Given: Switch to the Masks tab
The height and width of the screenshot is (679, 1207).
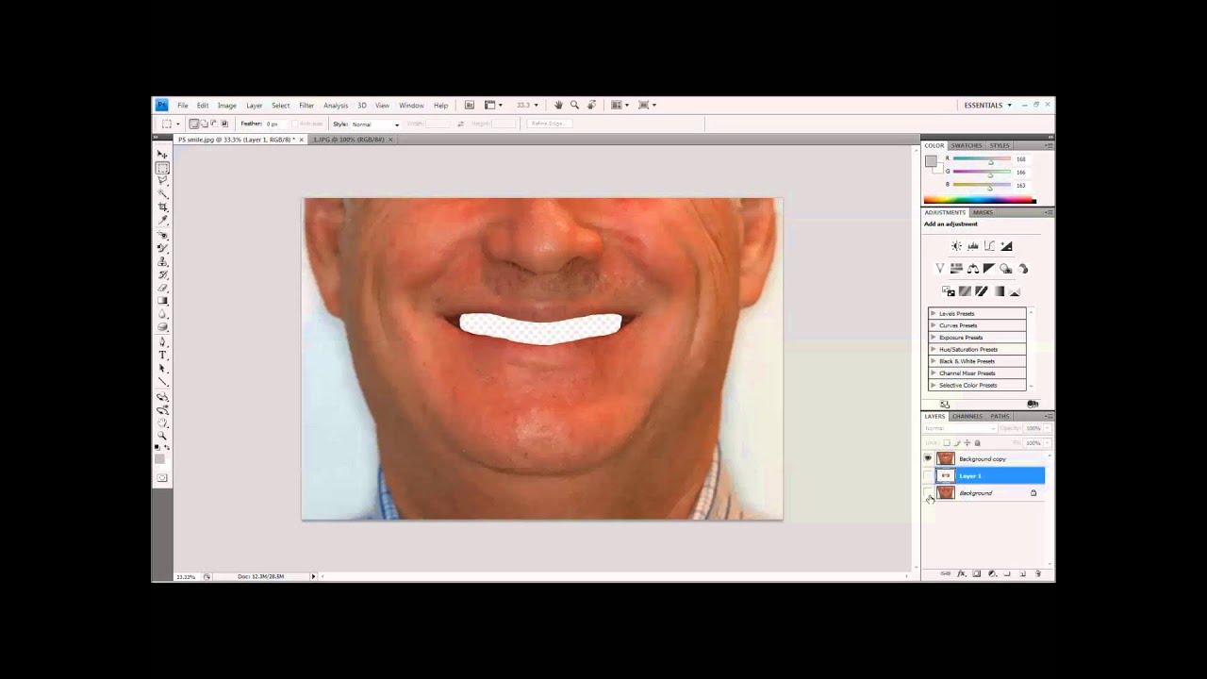Looking at the screenshot, I should pos(983,212).
